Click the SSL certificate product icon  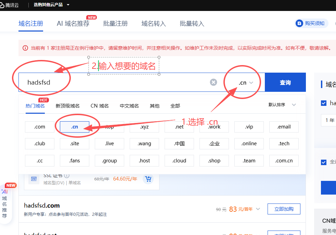[34, 179]
